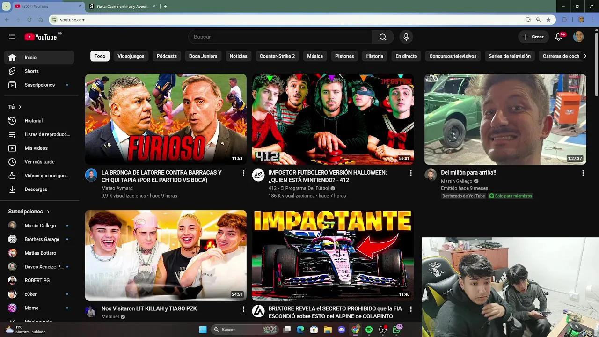The height and width of the screenshot is (337, 599).
Task: Open the notifications bell
Action: point(559,37)
